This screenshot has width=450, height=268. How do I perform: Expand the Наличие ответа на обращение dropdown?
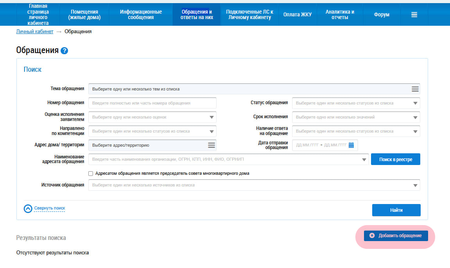(415, 131)
